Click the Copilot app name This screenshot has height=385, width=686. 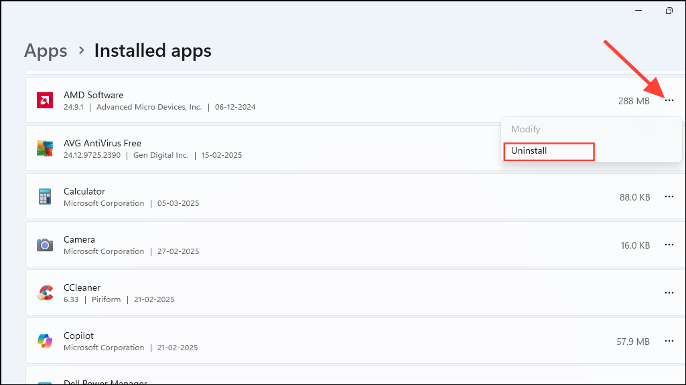[x=78, y=336]
